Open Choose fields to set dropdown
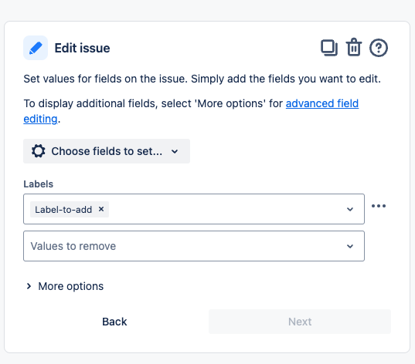The image size is (415, 364). tap(107, 151)
